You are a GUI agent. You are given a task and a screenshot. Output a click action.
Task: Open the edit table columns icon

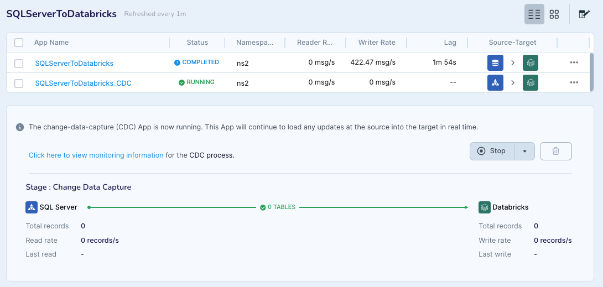584,14
